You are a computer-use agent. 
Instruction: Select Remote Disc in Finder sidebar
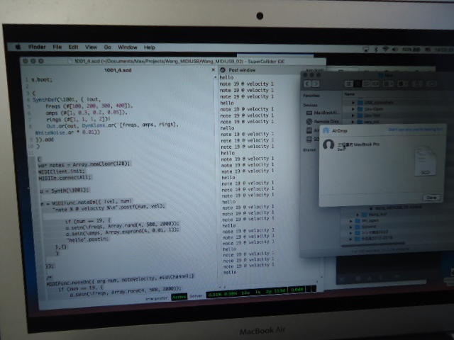(x=322, y=122)
